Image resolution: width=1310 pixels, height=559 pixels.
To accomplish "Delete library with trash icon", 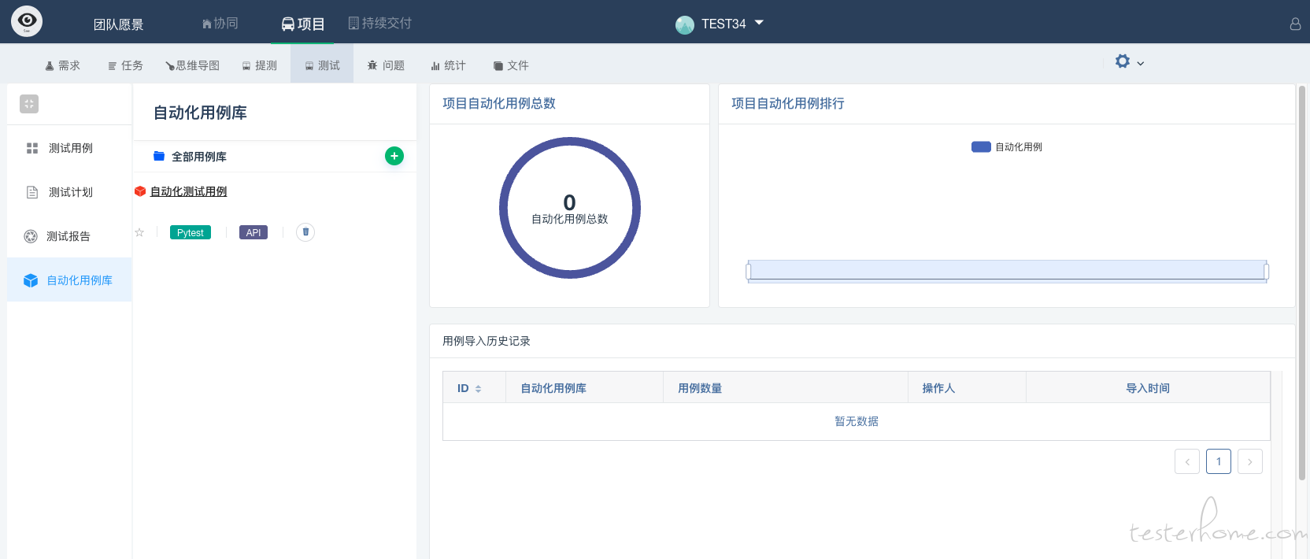I will click(305, 231).
